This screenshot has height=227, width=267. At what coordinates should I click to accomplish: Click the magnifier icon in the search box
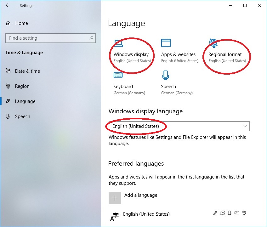91,38
